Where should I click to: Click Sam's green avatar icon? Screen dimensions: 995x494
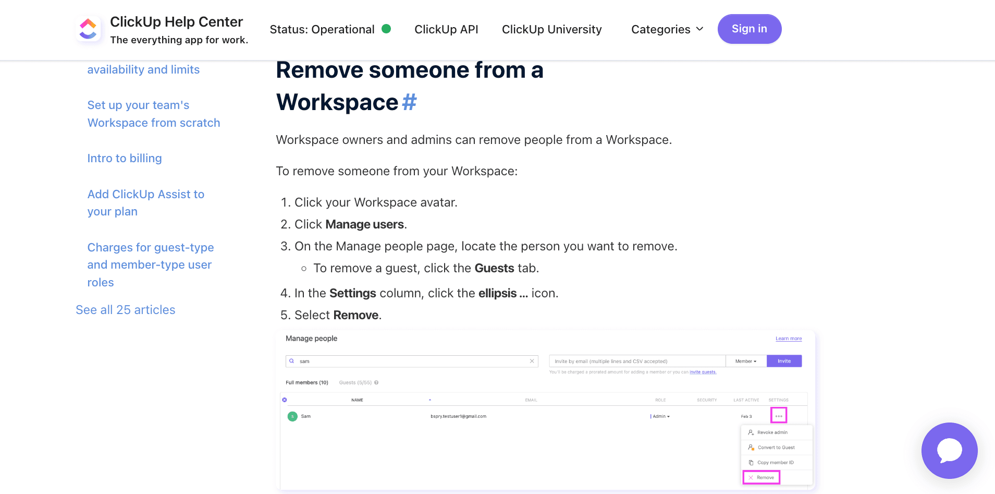pos(292,416)
